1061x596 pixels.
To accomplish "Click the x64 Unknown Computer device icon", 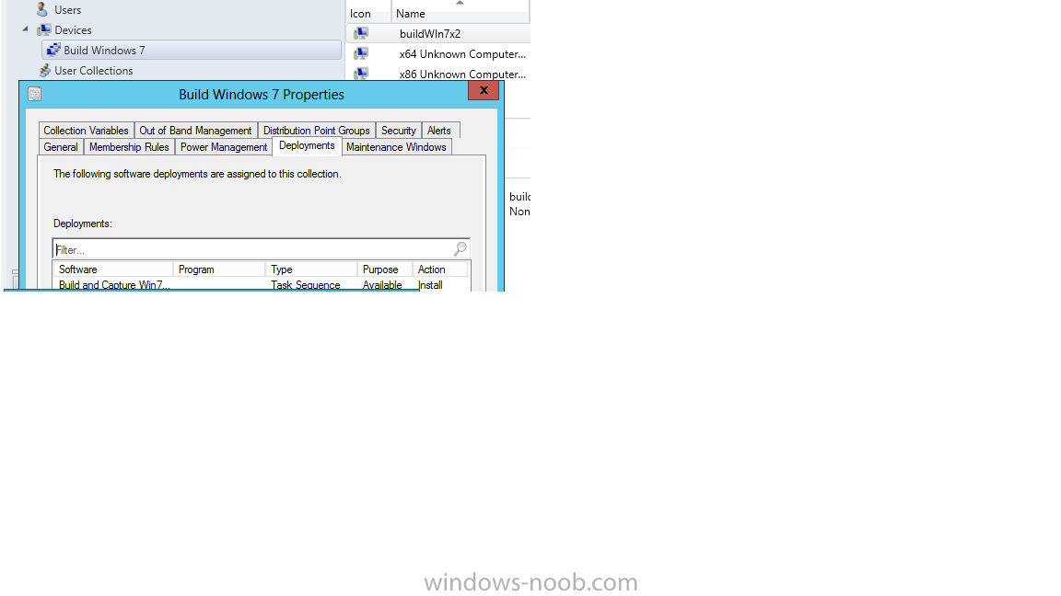I will (x=361, y=53).
